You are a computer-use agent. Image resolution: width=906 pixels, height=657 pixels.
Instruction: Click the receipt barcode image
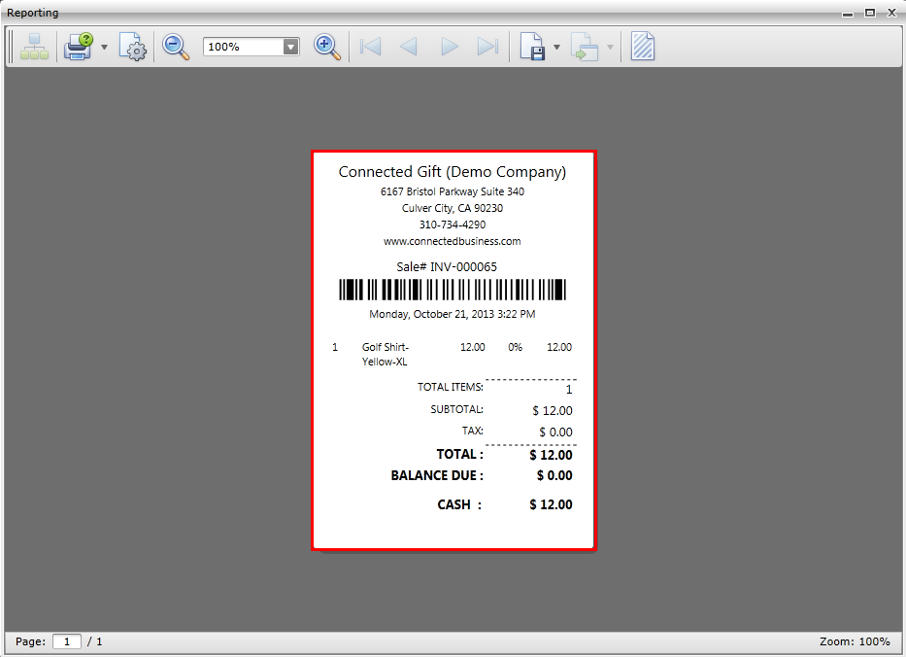point(453,290)
